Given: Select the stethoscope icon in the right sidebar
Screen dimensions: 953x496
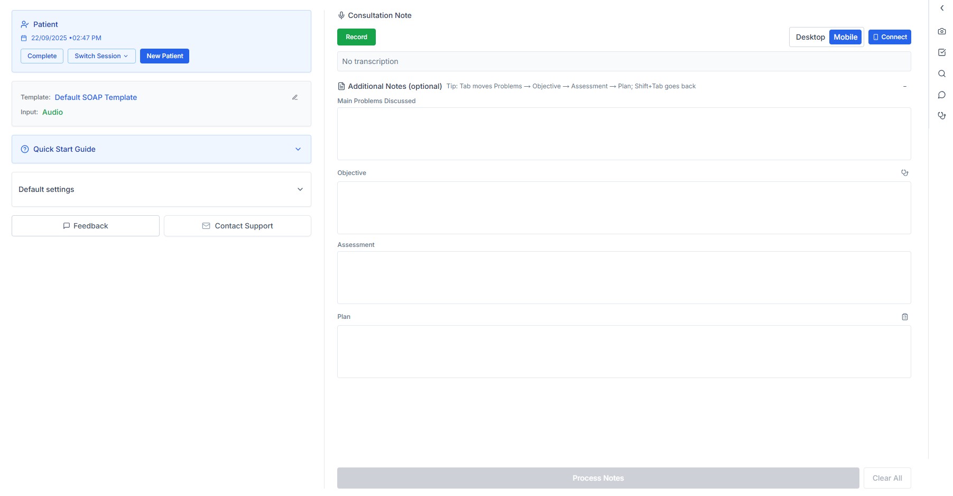Looking at the screenshot, I should point(942,115).
